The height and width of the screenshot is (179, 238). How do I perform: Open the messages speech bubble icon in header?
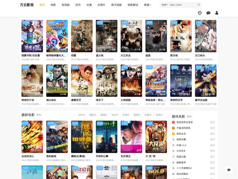(x=208, y=13)
